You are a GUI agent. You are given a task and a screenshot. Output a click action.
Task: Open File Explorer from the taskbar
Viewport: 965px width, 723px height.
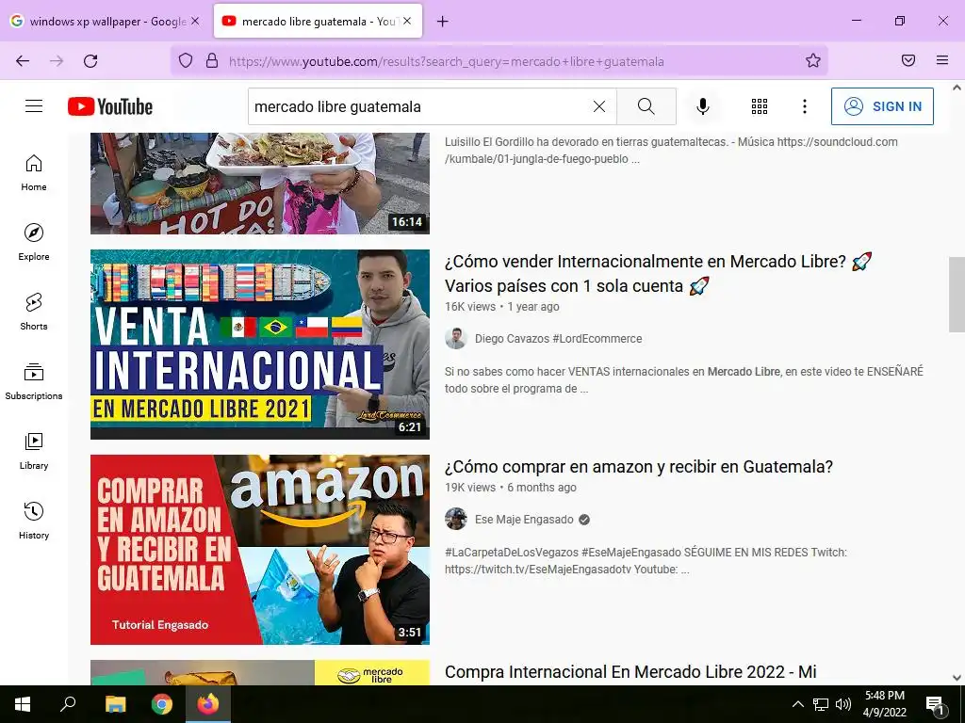[115, 704]
